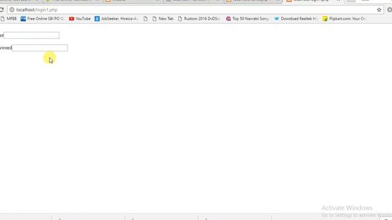The image size is (392, 220).
Task: Click the YouTube red play icon
Action: (x=72, y=19)
